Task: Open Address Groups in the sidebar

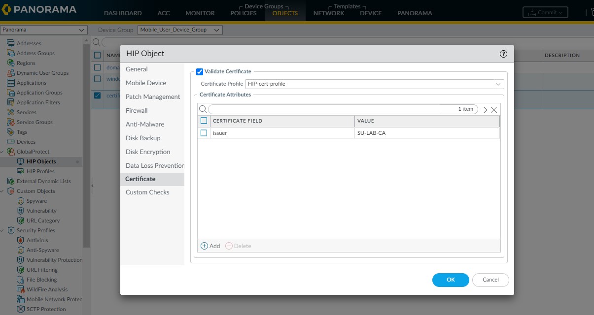Action: [x=35, y=53]
